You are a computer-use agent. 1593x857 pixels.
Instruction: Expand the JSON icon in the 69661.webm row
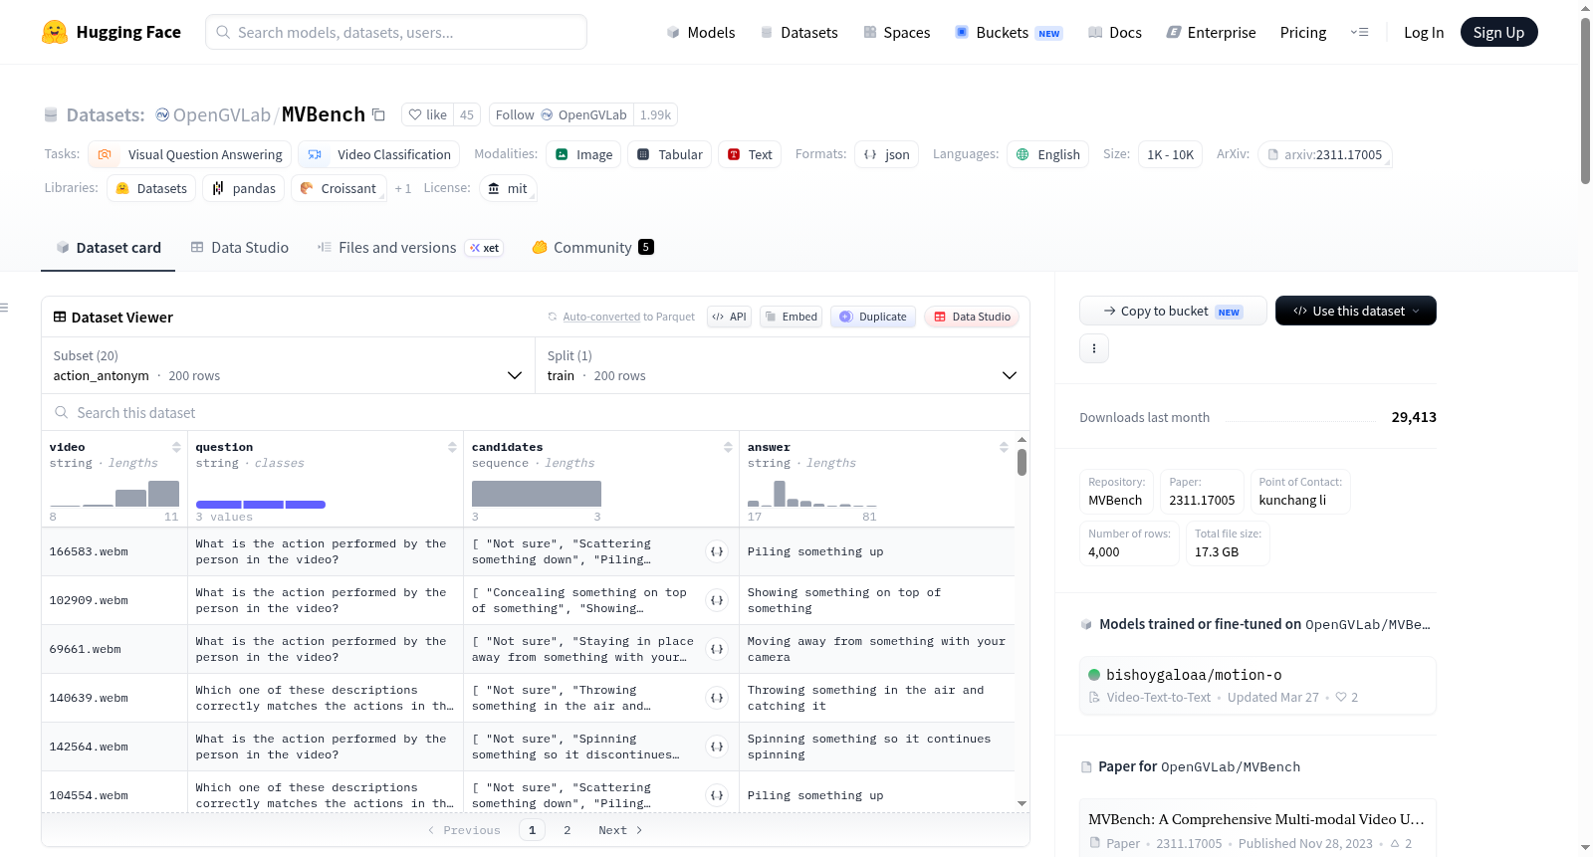717,649
